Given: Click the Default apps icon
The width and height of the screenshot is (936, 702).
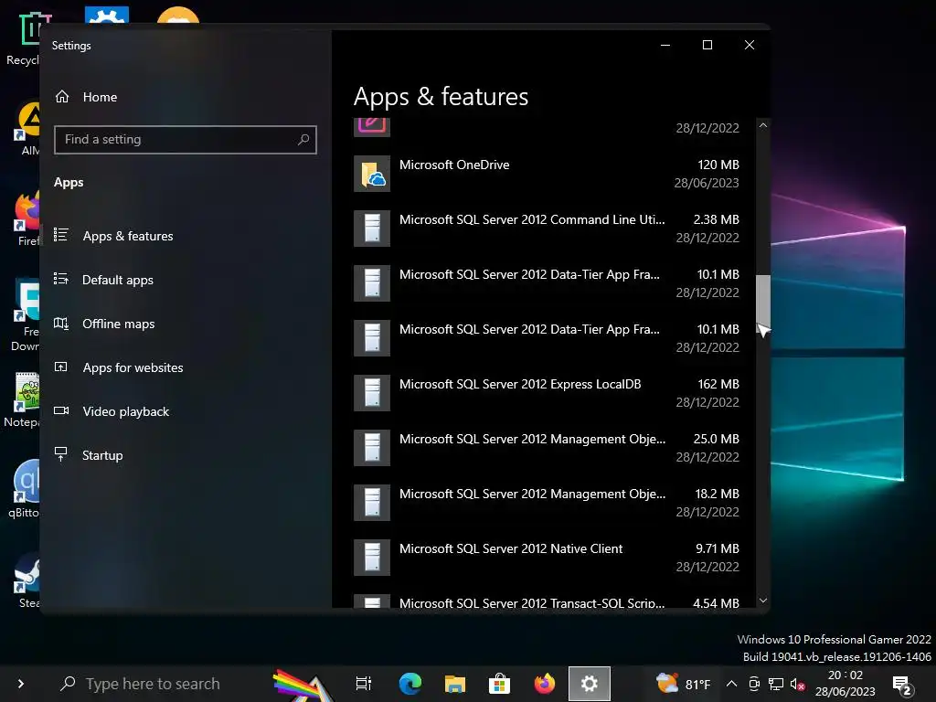Looking at the screenshot, I should pyautogui.click(x=61, y=279).
